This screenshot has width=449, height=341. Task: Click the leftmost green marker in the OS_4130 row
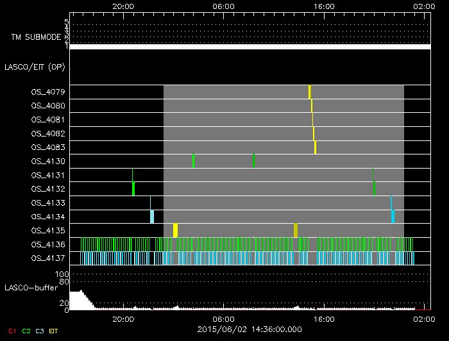(x=193, y=161)
